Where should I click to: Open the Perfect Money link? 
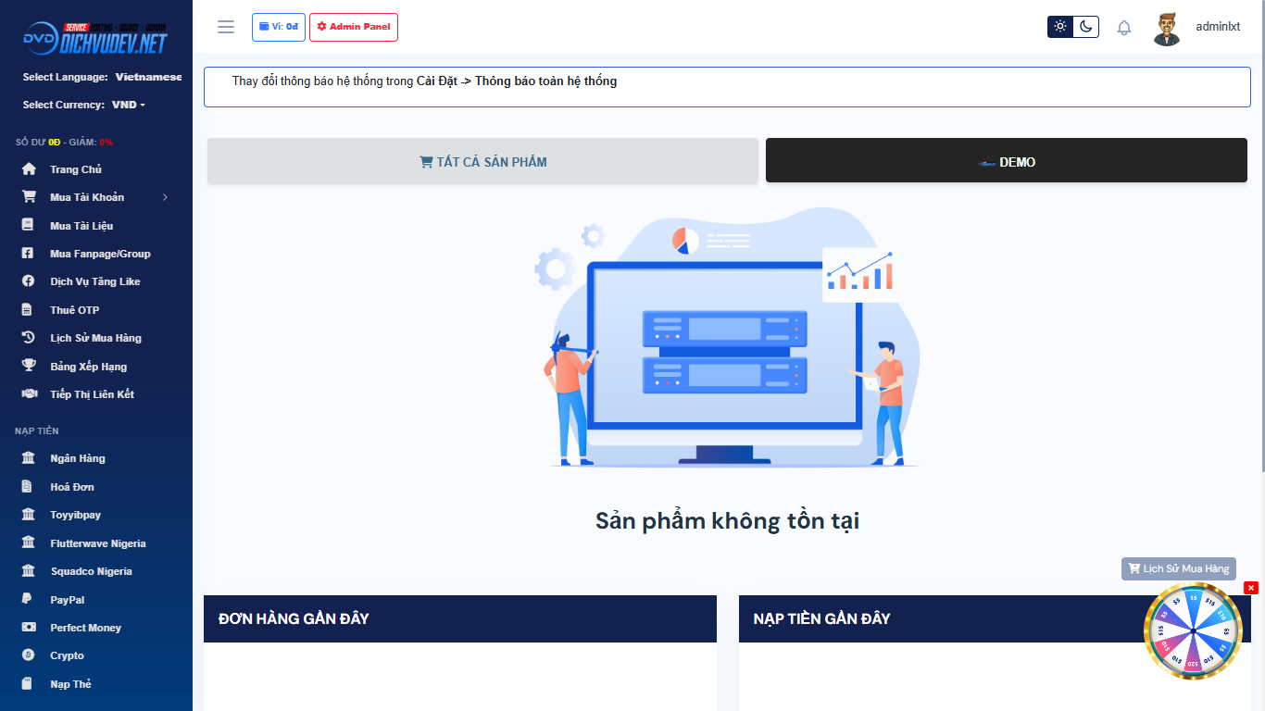click(x=85, y=628)
